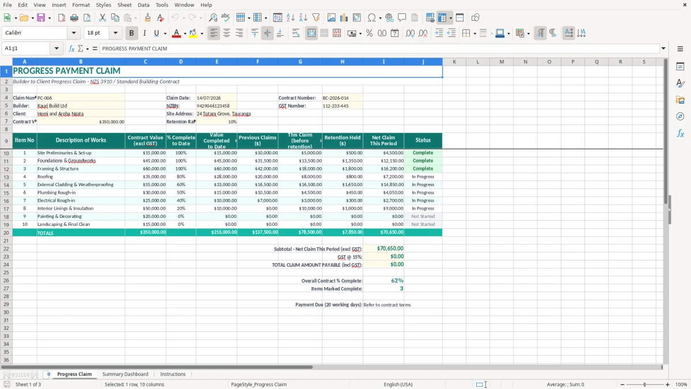Open Font Name dropdown arrow

click(x=74, y=33)
